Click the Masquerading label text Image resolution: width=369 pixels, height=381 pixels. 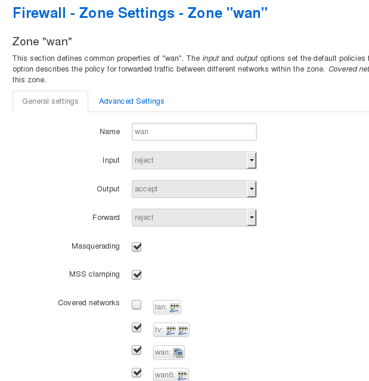click(95, 246)
